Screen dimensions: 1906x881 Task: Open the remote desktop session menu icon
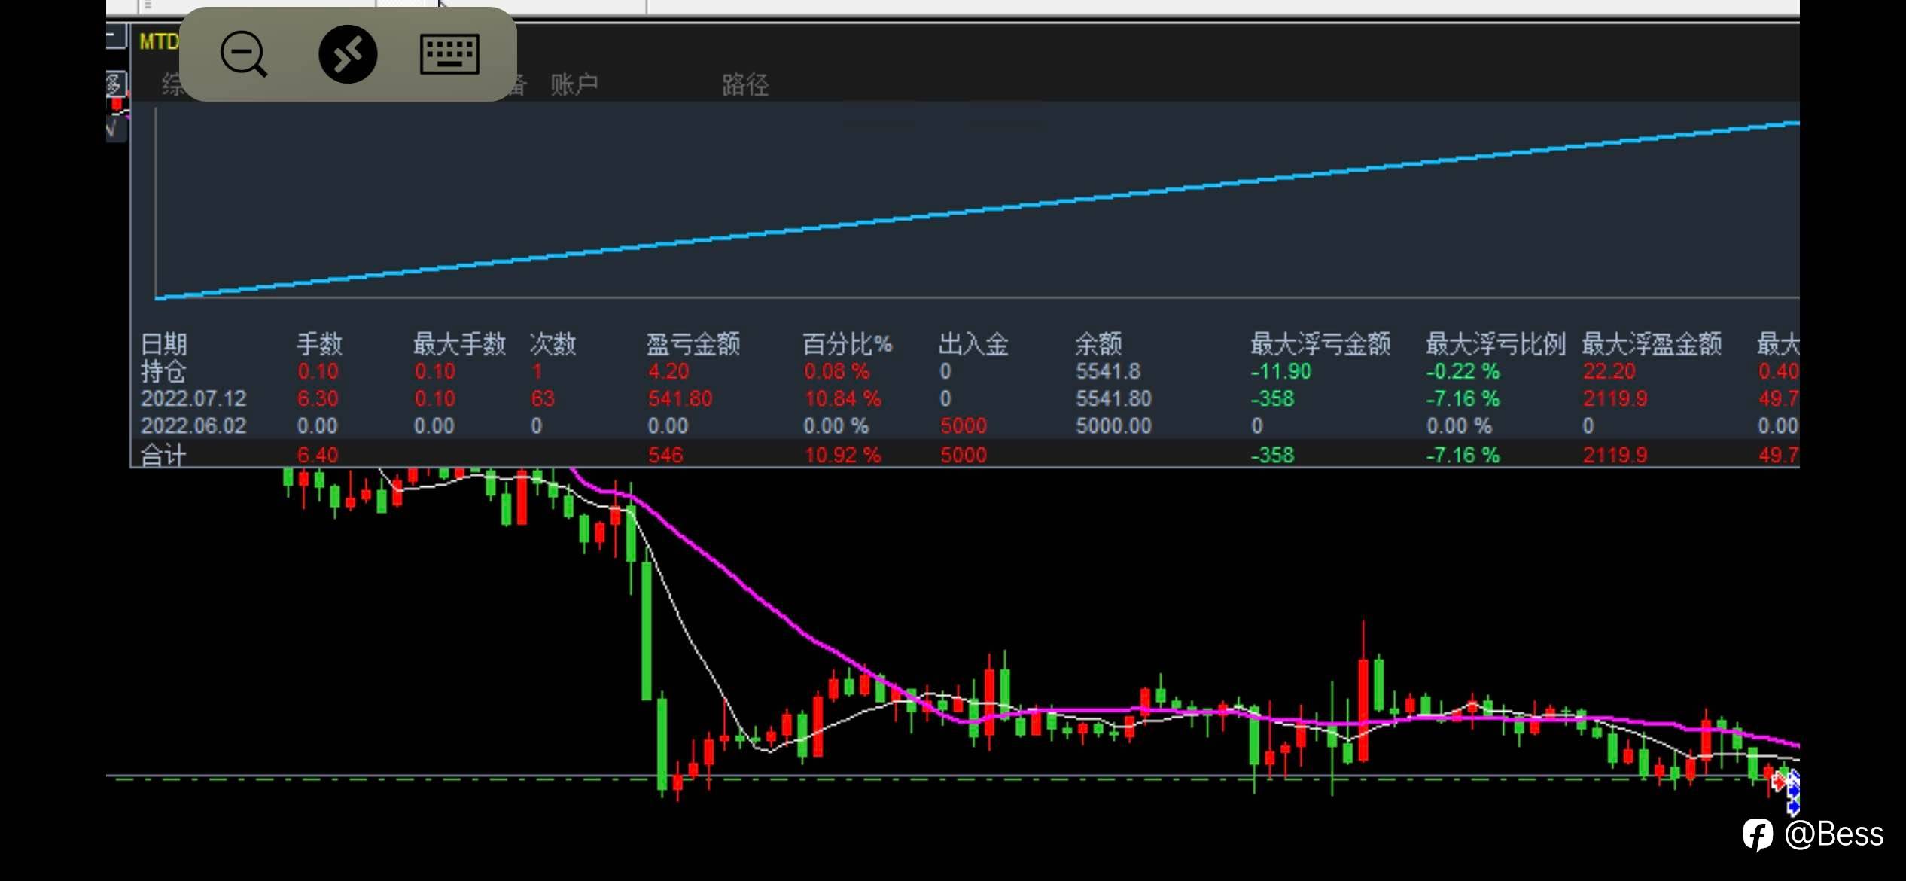(348, 54)
